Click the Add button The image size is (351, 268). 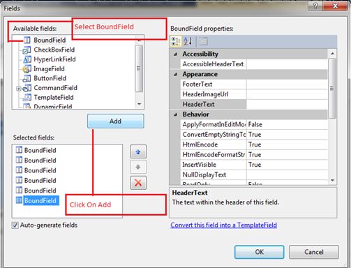[116, 121]
